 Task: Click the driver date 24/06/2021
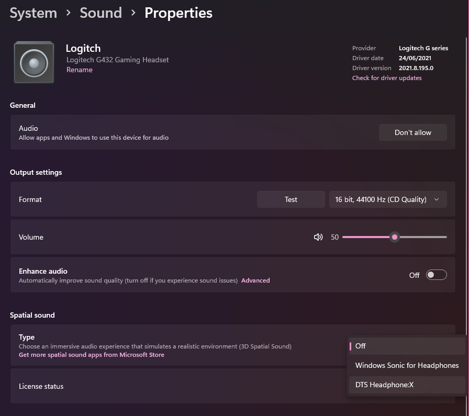[415, 58]
